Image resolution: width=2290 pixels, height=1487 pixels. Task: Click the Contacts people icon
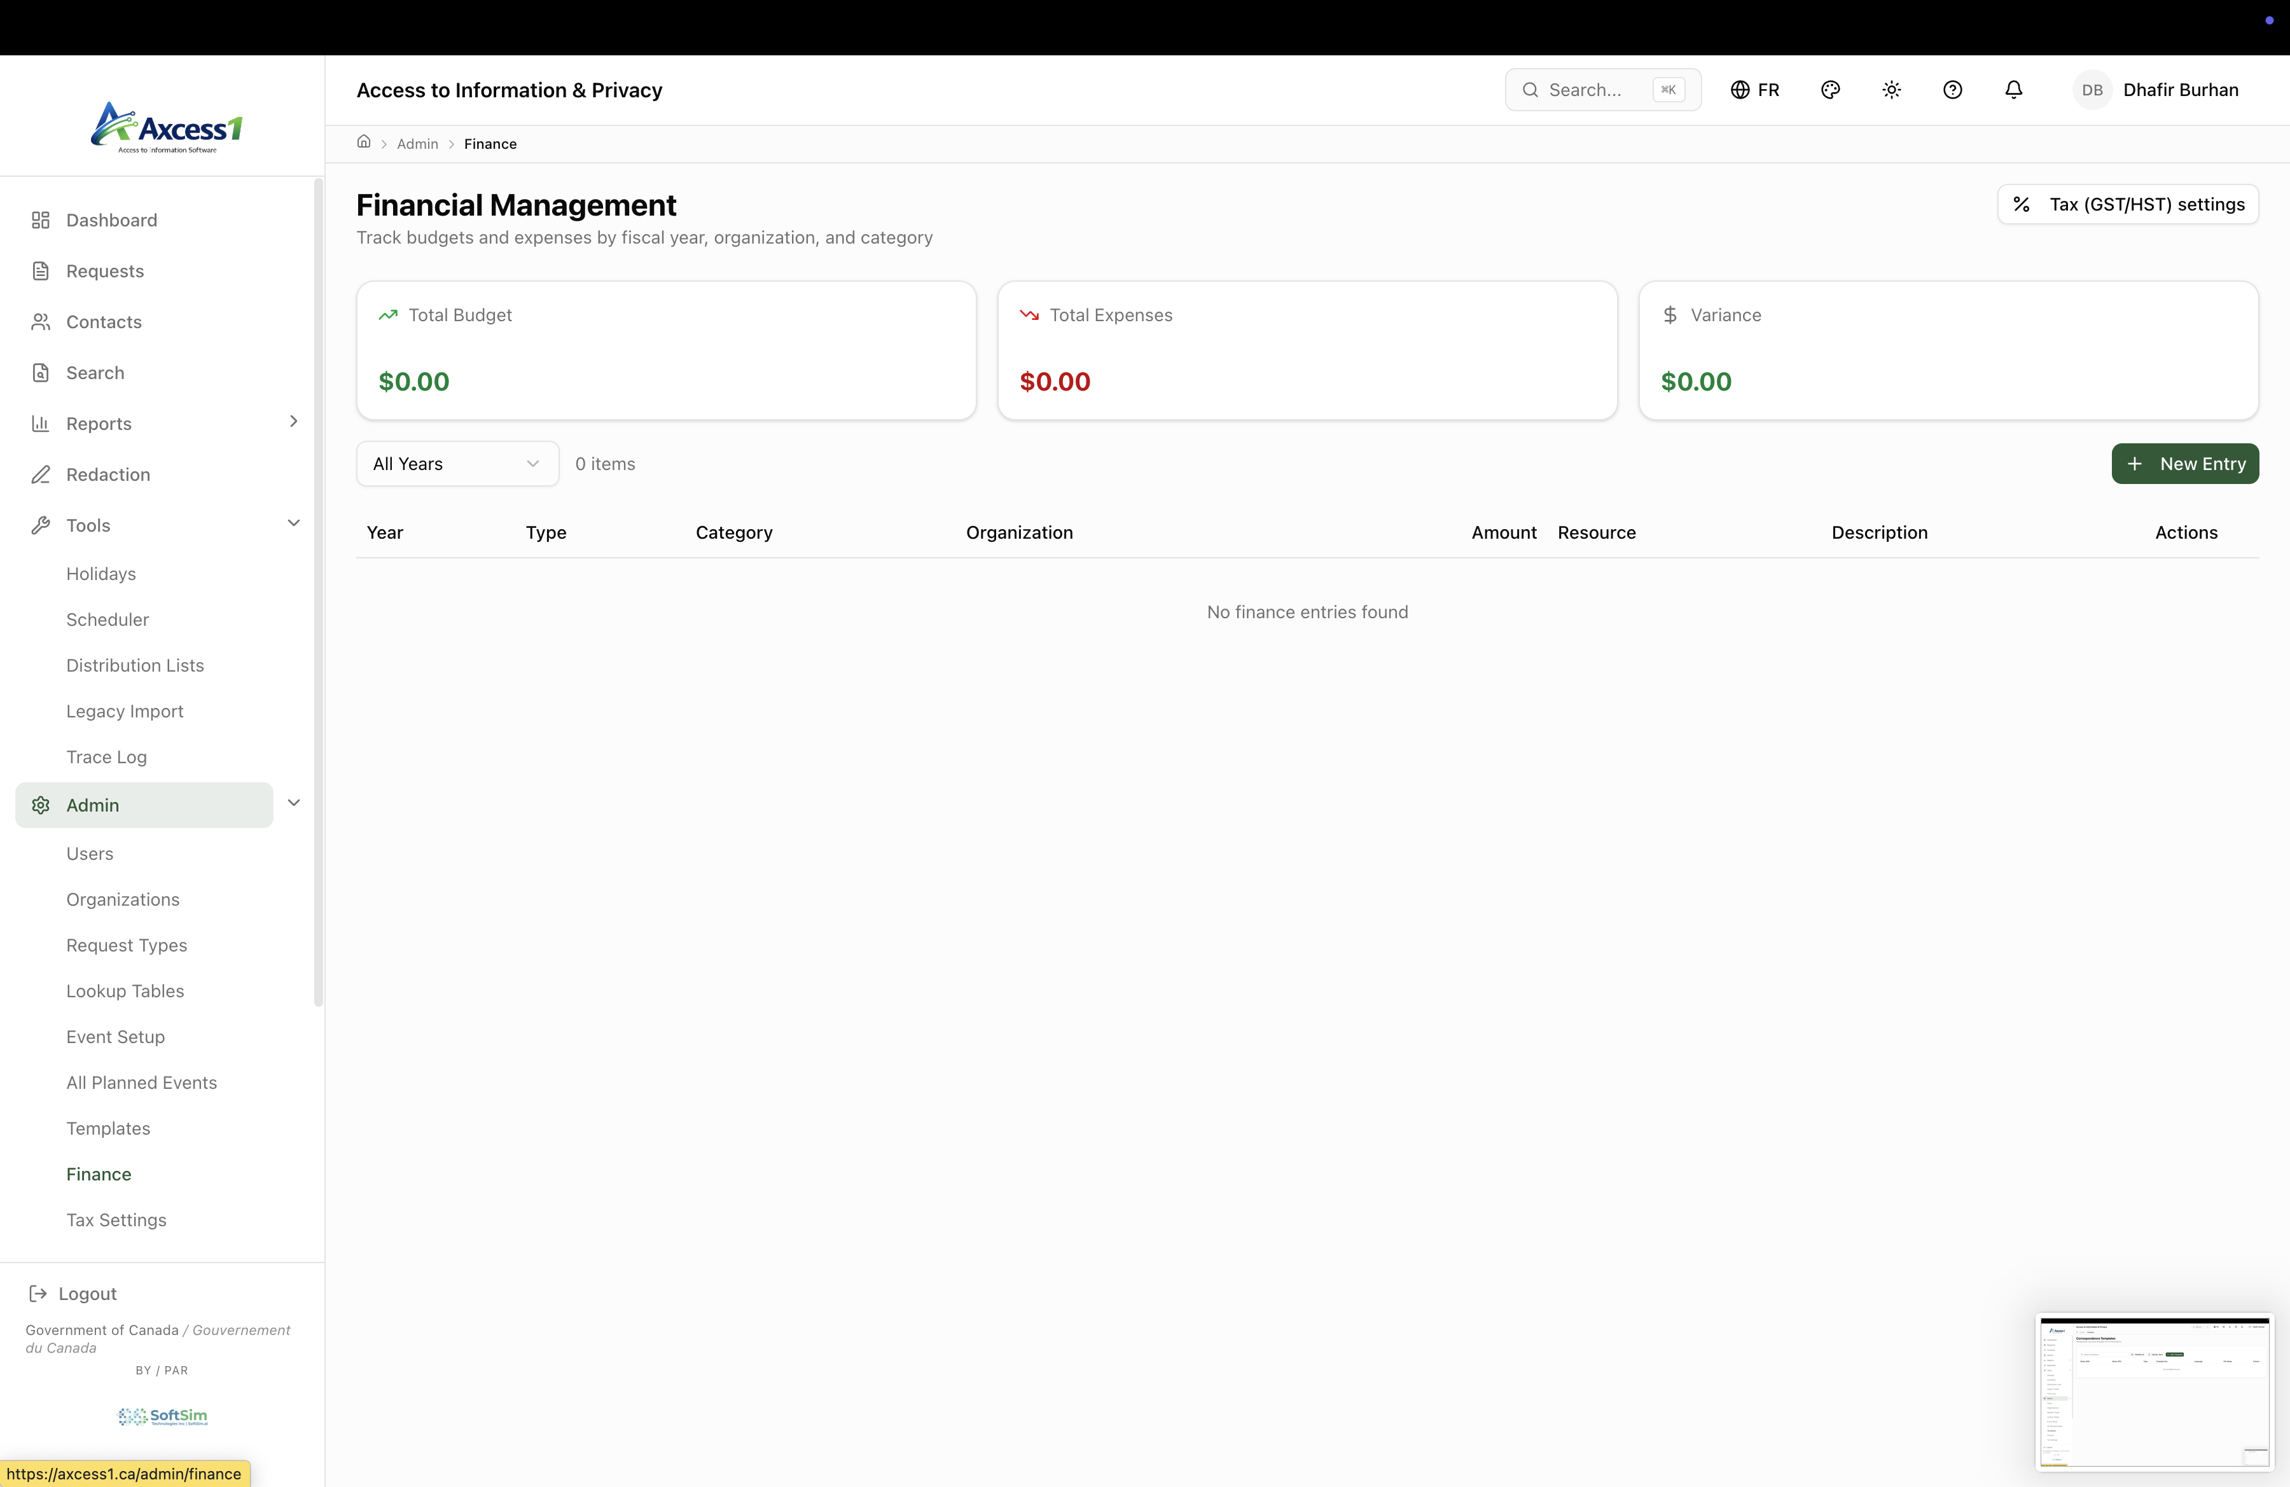[41, 322]
